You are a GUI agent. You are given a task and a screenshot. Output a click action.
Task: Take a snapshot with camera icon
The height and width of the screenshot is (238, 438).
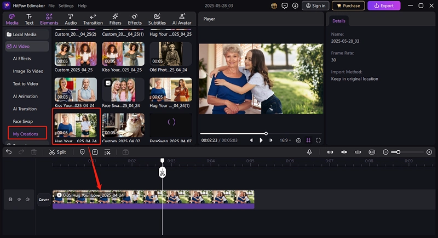click(298, 140)
